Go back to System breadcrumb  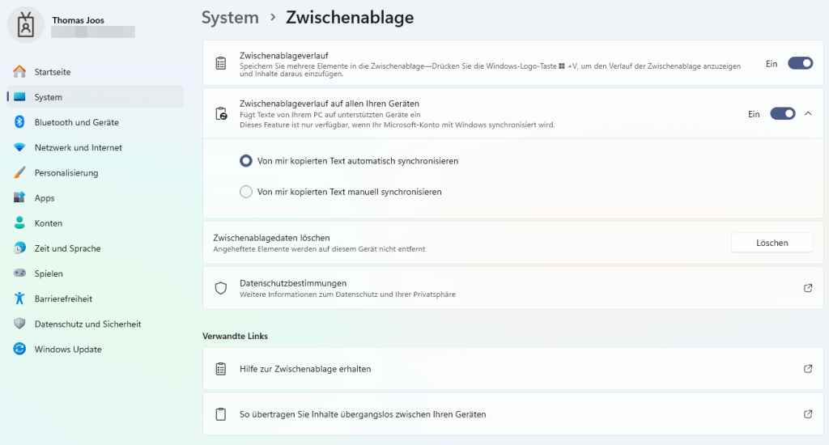point(230,18)
